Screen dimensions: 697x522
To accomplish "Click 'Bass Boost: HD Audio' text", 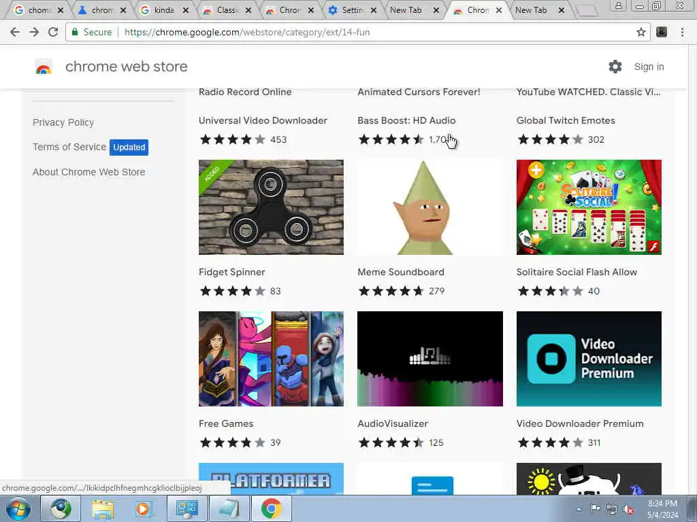I will point(406,121).
